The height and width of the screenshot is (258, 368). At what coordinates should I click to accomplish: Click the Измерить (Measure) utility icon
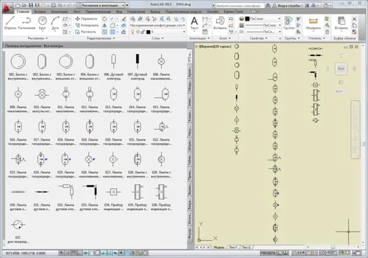coord(313,22)
